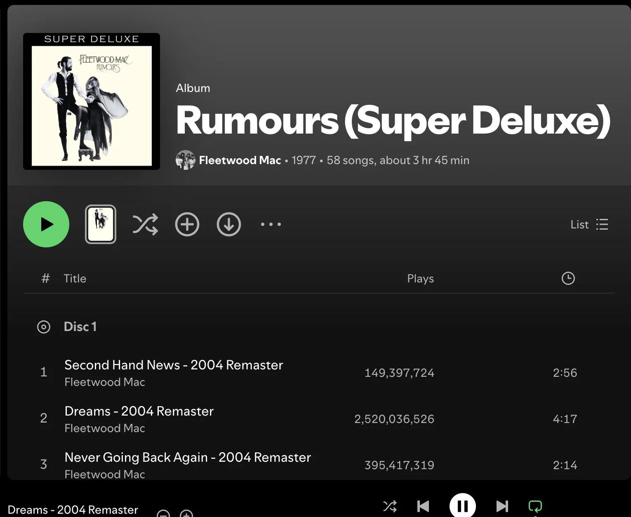Click the Plays column header
Image resolution: width=631 pixels, height=517 pixels.
coord(421,279)
